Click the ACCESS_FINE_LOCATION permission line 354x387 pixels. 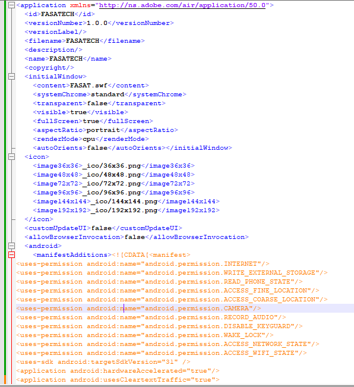167,291
